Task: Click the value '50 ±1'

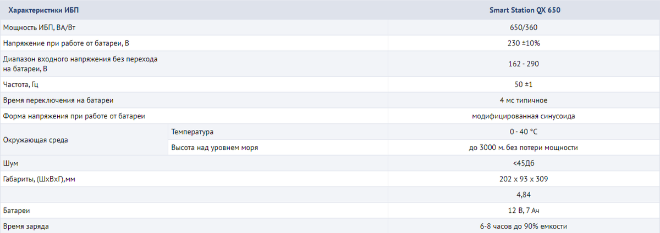Action: pyautogui.click(x=524, y=85)
